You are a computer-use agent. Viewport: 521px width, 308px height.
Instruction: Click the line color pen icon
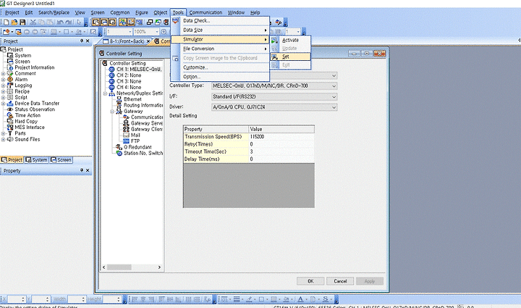tap(249, 299)
